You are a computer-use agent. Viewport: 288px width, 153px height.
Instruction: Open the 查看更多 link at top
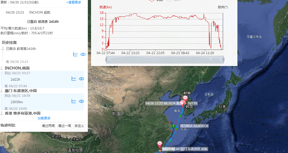click(74, 2)
